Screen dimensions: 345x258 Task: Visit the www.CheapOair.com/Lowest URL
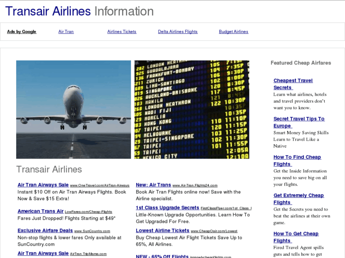(x=214, y=231)
